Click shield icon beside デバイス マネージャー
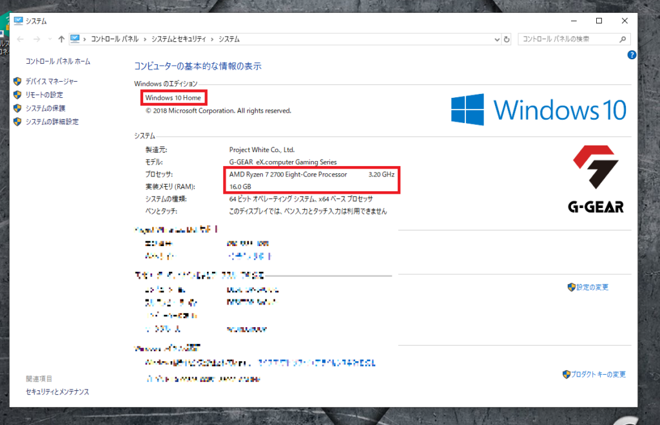Image resolution: width=660 pixels, height=425 pixels. coord(17,81)
